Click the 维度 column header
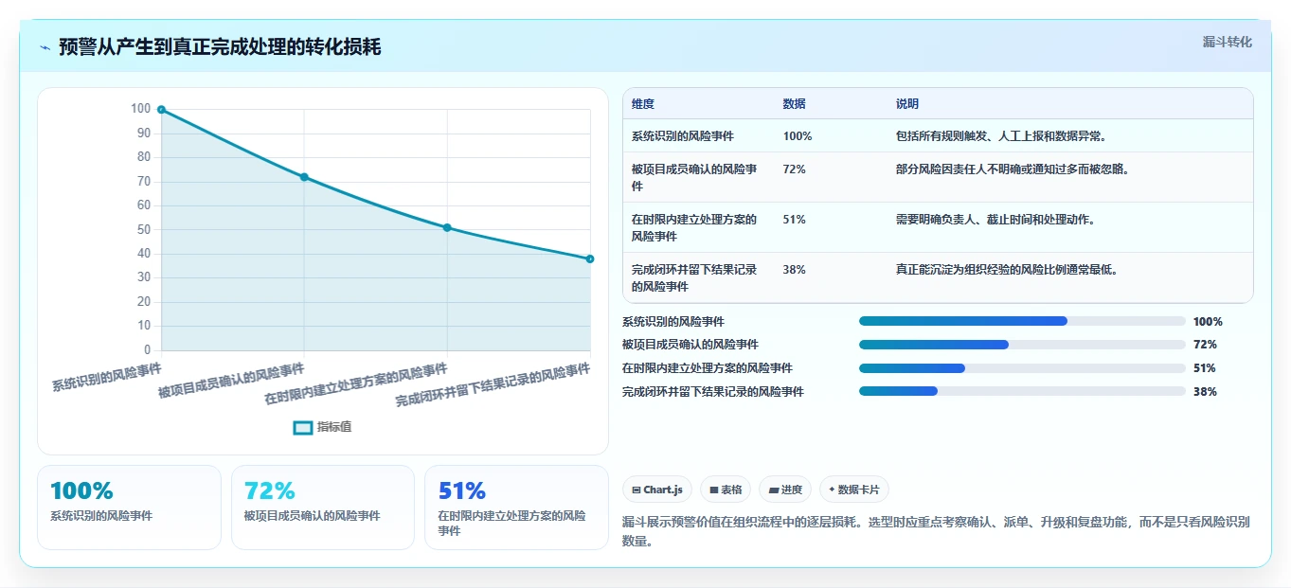 (643, 104)
